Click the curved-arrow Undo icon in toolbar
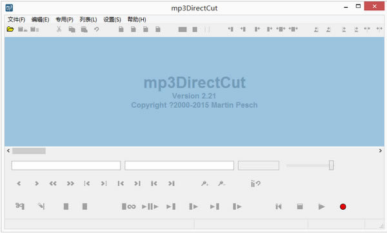Screen dimensions: 387x233 click(97, 30)
